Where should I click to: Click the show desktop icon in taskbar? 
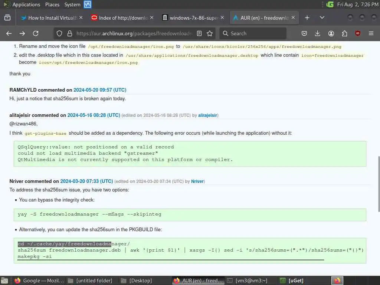point(4,281)
